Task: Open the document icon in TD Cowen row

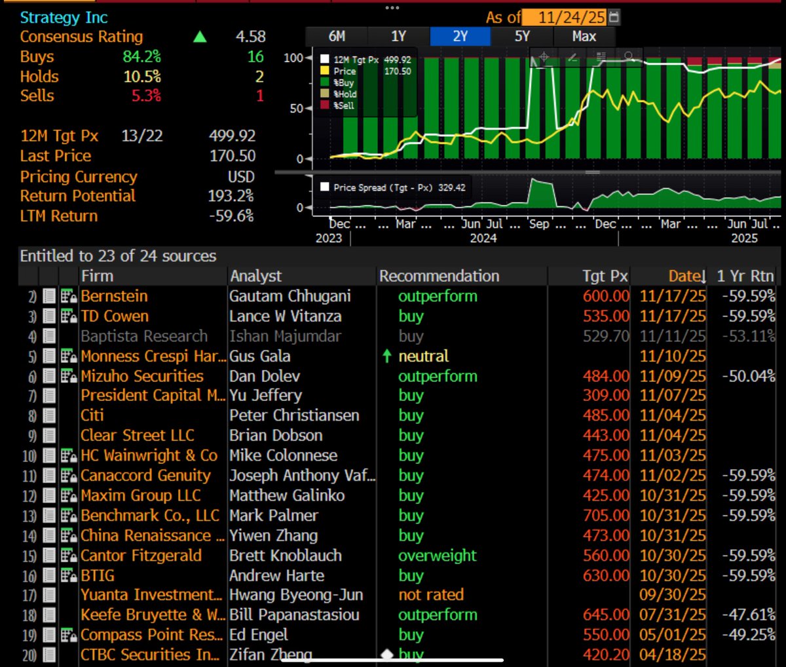Action: [x=48, y=316]
